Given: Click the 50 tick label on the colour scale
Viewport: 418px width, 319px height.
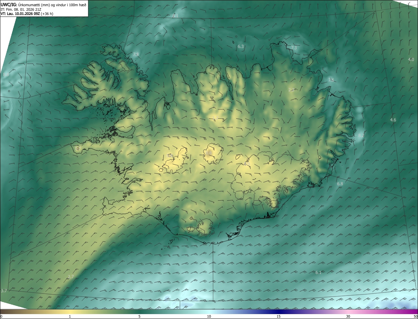Looking at the screenshot, I should [415, 316].
